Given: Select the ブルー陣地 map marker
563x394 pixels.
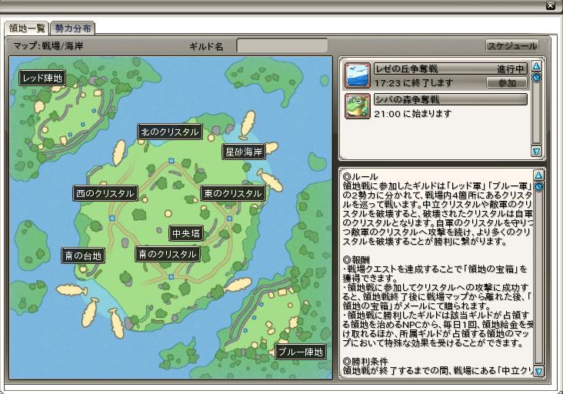Looking at the screenshot, I should click(301, 352).
